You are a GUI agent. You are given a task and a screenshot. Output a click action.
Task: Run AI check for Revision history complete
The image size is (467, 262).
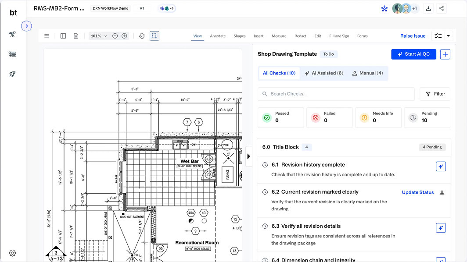(x=441, y=166)
